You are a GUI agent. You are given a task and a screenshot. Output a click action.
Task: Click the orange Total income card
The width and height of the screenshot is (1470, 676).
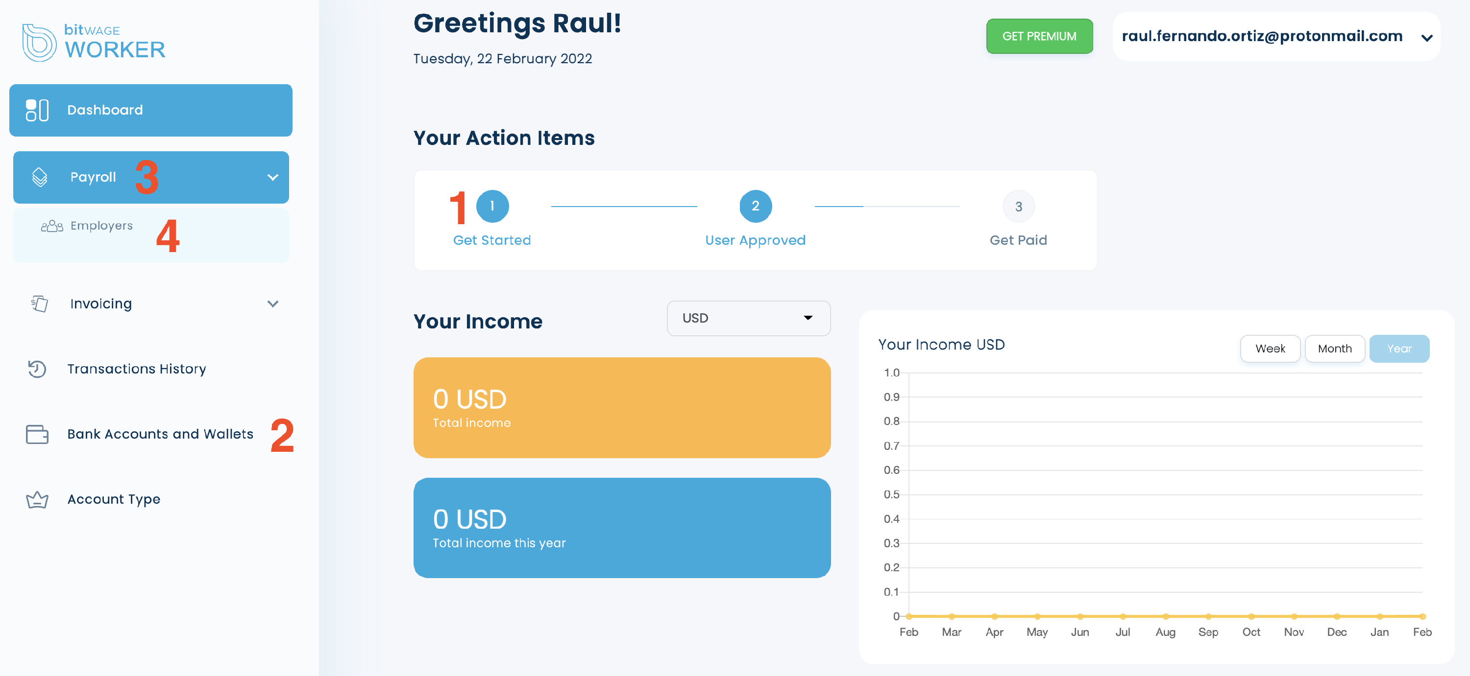(x=621, y=408)
